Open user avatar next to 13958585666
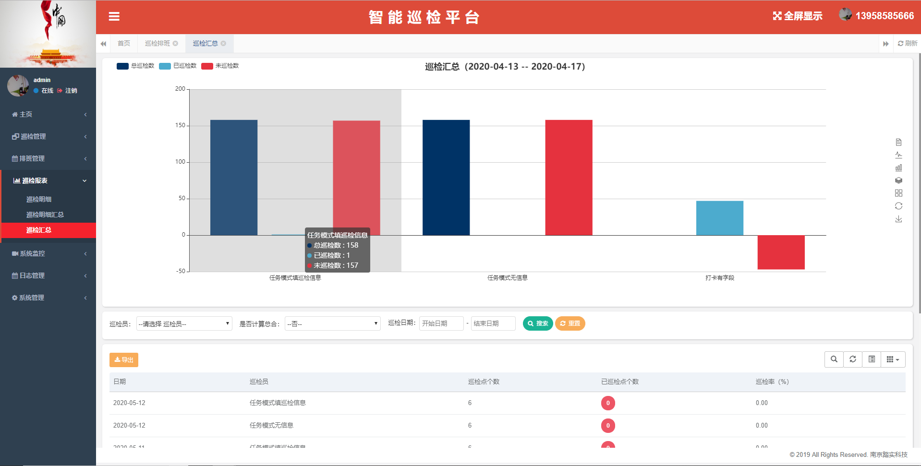Viewport: 921px width, 466px height. (x=846, y=14)
